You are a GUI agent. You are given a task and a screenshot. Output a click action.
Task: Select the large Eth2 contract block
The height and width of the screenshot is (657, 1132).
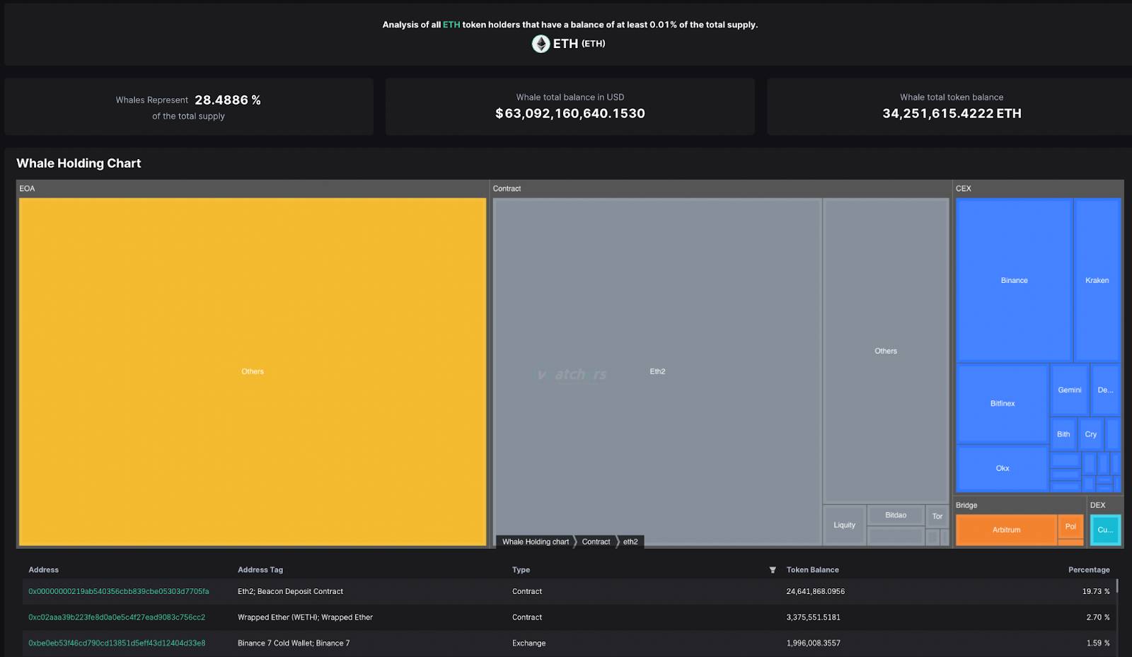click(657, 371)
